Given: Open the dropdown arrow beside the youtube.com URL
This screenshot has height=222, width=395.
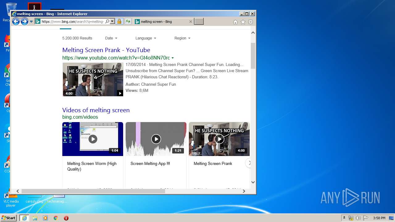Looking at the screenshot, I should point(173,58).
